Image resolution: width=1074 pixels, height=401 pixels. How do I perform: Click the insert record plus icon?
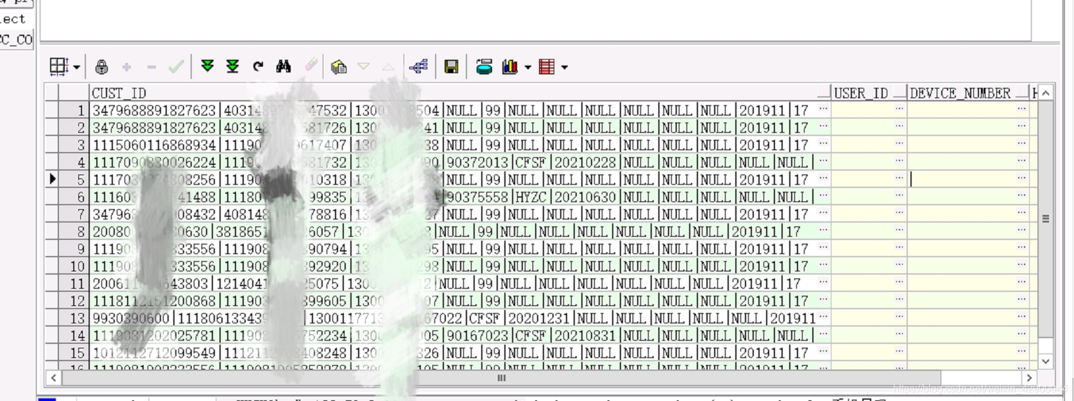(x=126, y=67)
